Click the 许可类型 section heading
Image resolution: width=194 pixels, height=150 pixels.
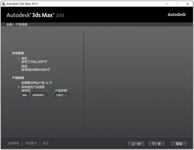coord(18,53)
